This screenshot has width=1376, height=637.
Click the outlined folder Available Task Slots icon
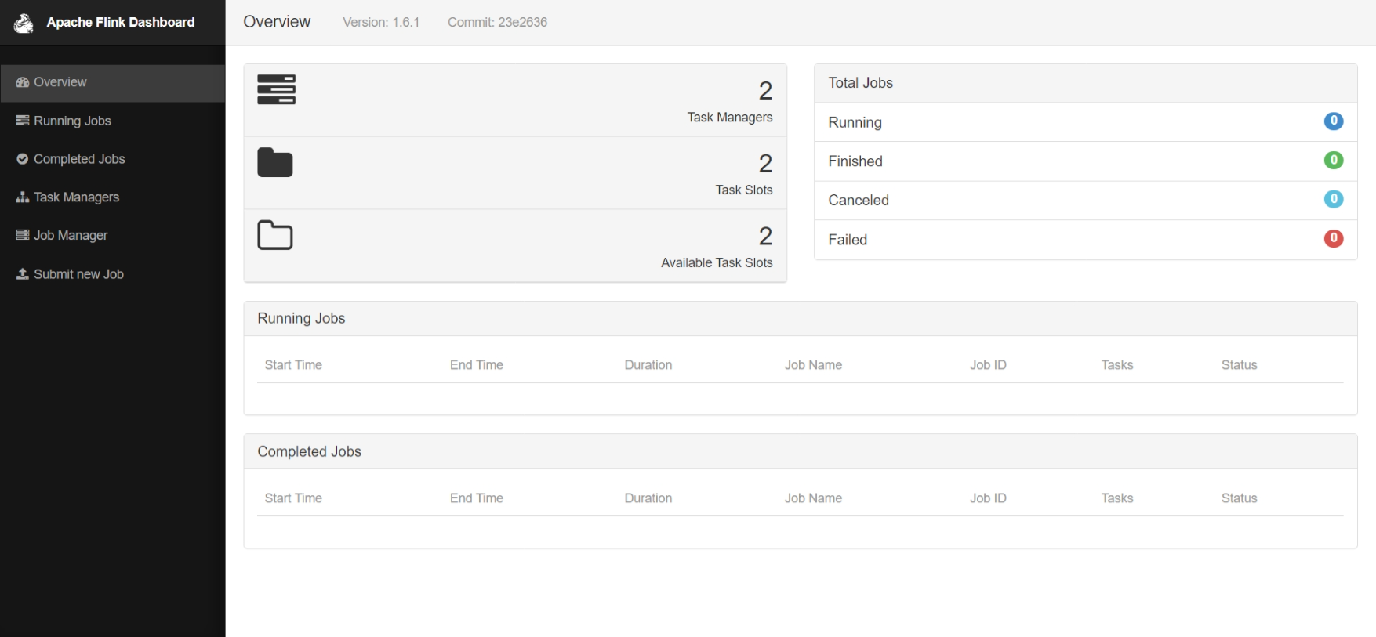[275, 235]
